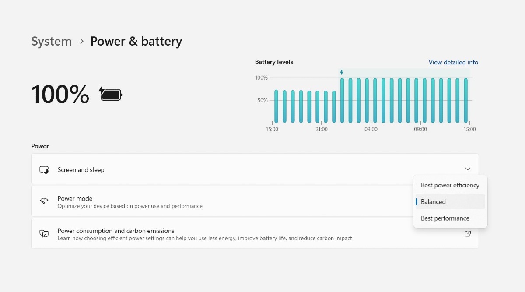Click the Screen and sleep device icon
This screenshot has width=525, height=292.
coord(44,170)
